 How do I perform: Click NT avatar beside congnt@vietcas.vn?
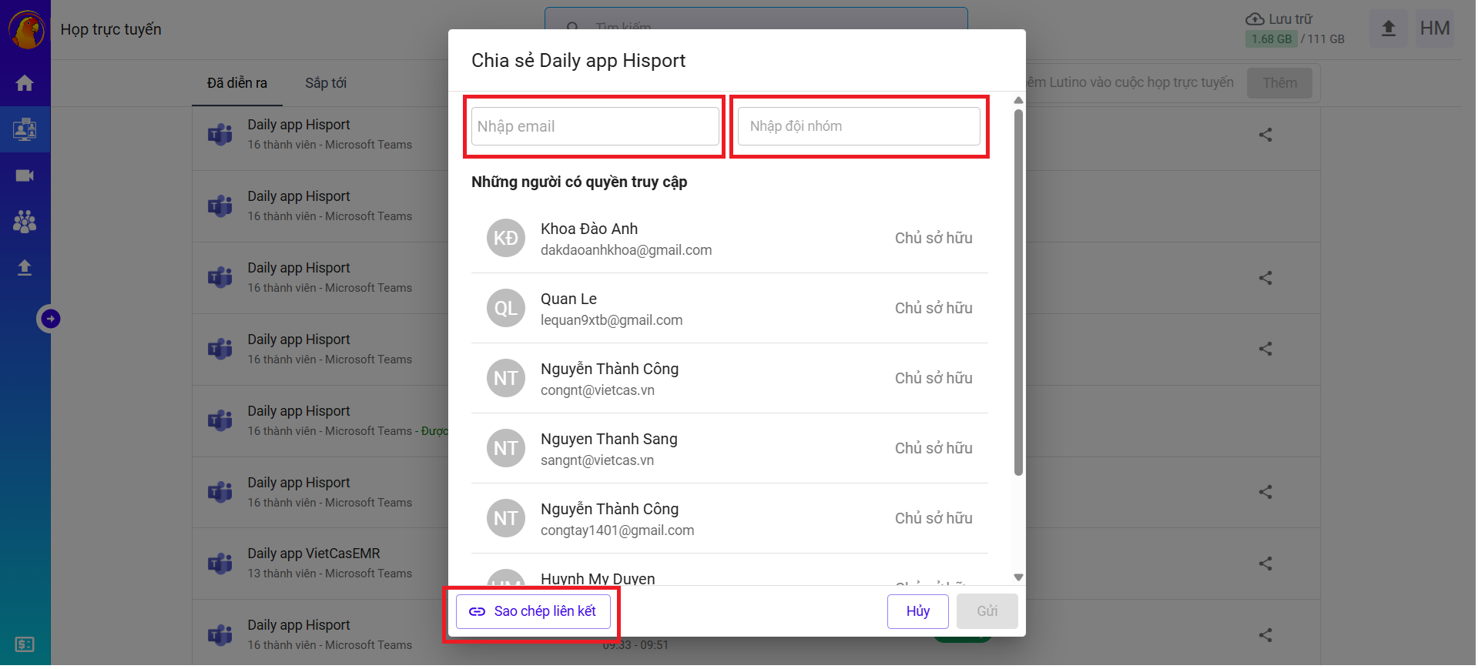coord(506,379)
